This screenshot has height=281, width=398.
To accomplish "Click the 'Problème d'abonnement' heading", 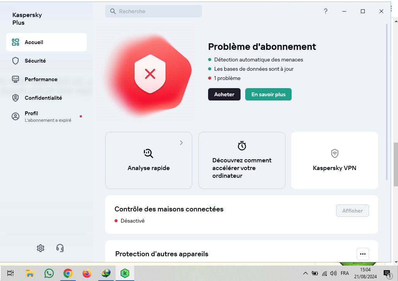I will click(x=262, y=47).
